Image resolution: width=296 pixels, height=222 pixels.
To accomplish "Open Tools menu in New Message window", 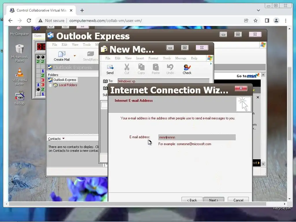I will pos(167,58).
